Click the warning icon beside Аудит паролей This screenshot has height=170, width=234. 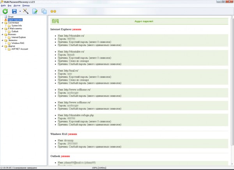[x=6, y=20]
